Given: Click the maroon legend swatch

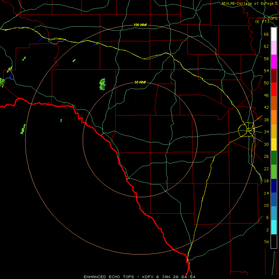Looking at the screenshot, I should tap(274, 76).
